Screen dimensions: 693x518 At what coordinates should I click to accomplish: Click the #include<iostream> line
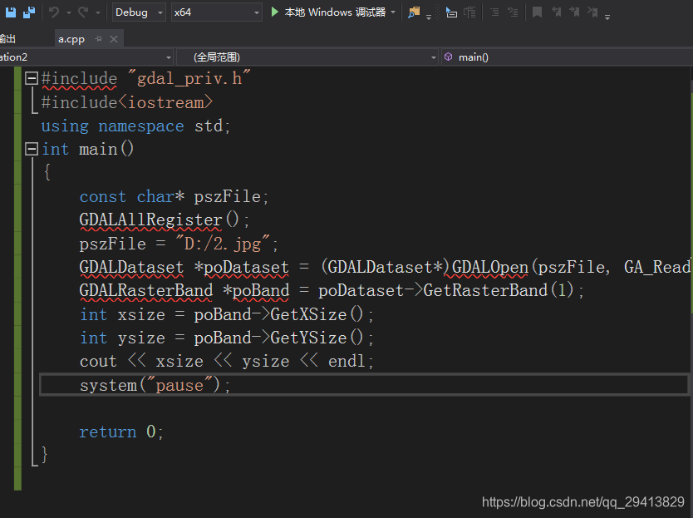click(x=127, y=102)
